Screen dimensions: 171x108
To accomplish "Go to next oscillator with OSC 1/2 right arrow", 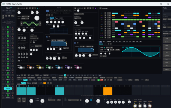I will click(27, 8).
